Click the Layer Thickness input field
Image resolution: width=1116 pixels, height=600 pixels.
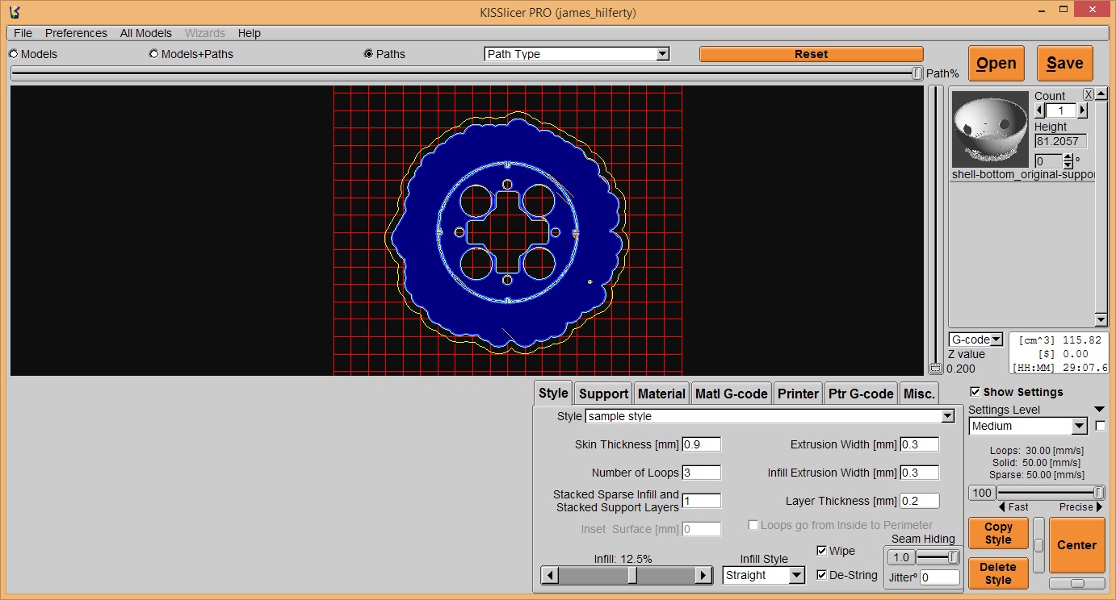point(920,501)
